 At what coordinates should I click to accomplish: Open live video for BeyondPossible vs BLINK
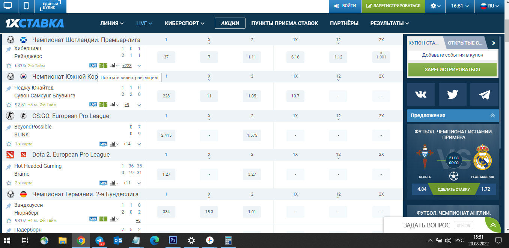[103, 144]
